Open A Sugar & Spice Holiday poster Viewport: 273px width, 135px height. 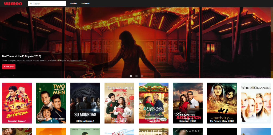click(119, 103)
